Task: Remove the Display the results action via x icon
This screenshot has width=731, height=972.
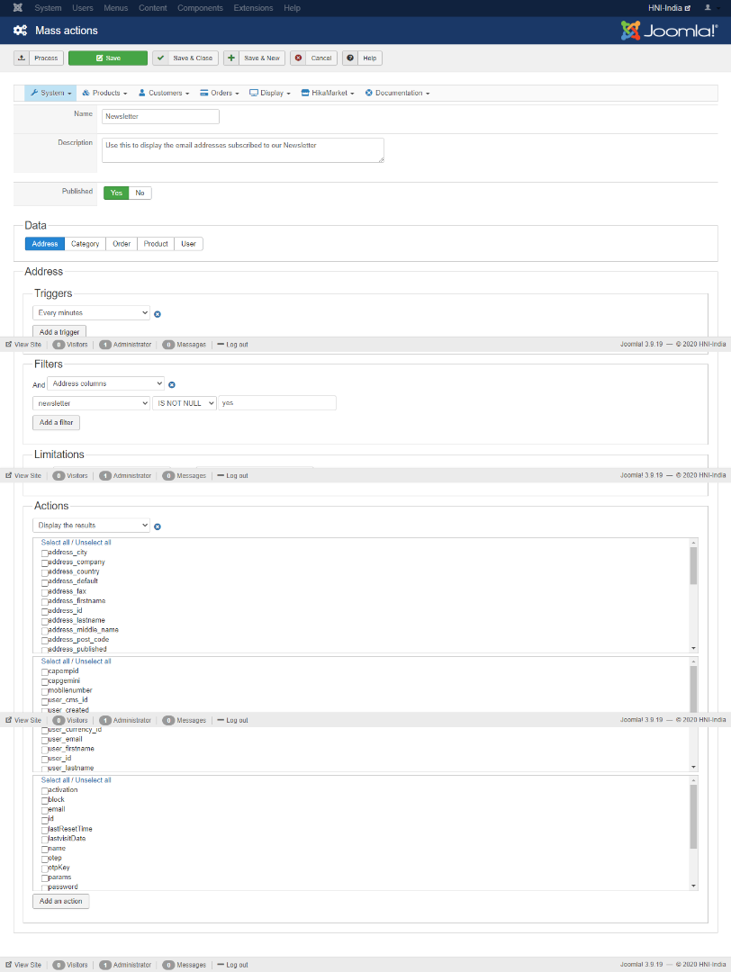Action: [x=158, y=526]
